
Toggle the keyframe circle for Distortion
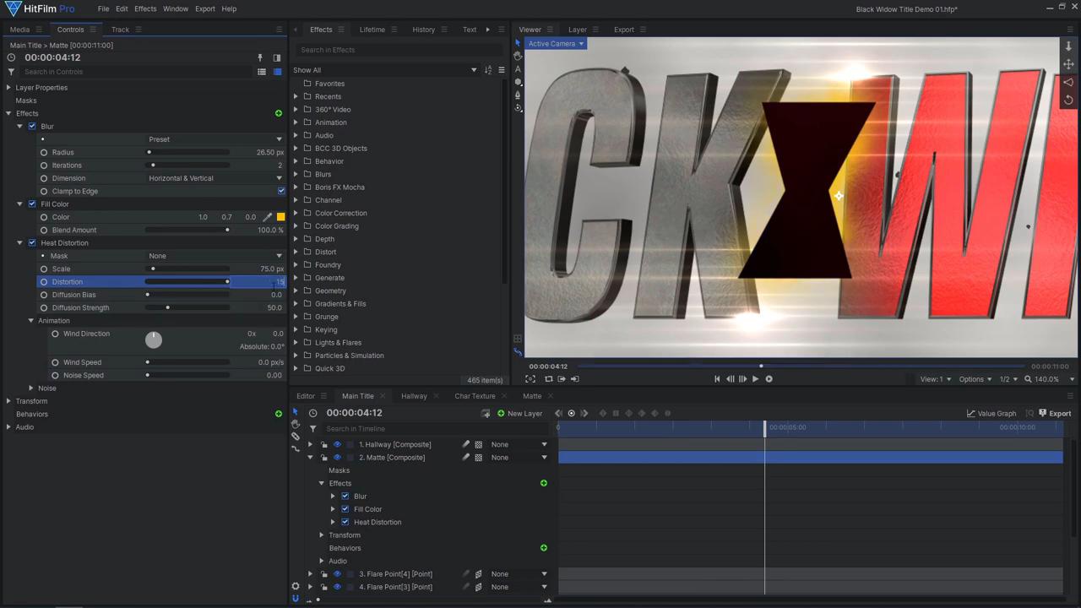[x=44, y=282]
